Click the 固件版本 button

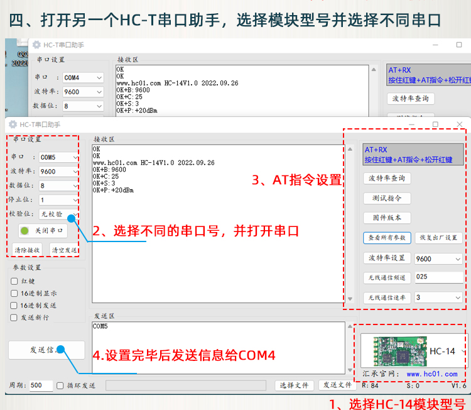point(387,218)
